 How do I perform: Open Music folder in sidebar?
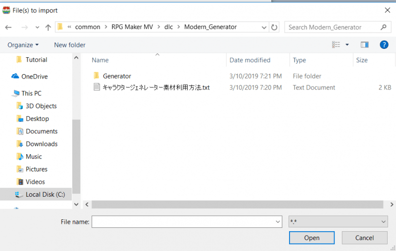tap(34, 157)
